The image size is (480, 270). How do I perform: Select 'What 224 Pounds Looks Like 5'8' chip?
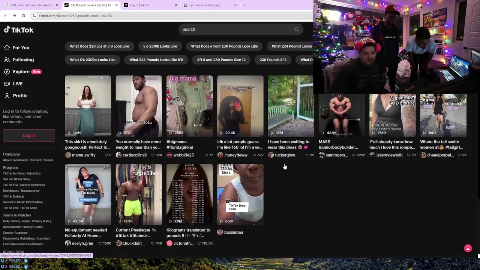156,60
